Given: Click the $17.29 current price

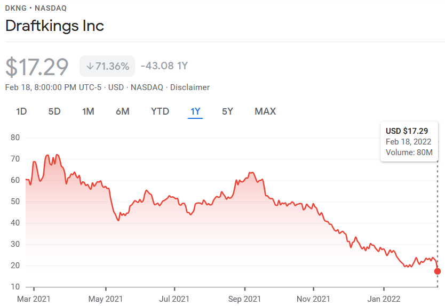Looking at the screenshot, I should (x=37, y=67).
